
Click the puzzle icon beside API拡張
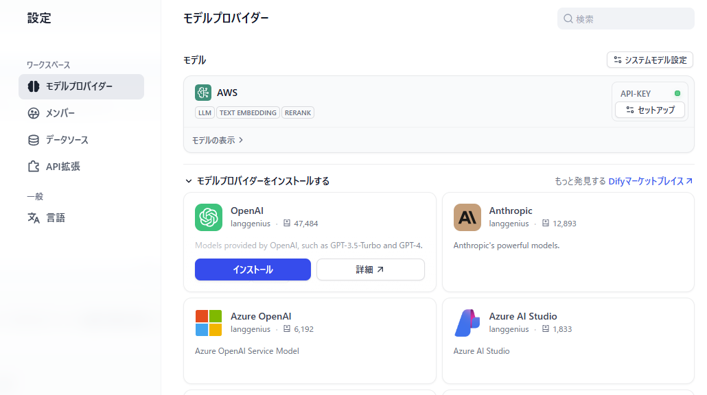[x=34, y=167]
